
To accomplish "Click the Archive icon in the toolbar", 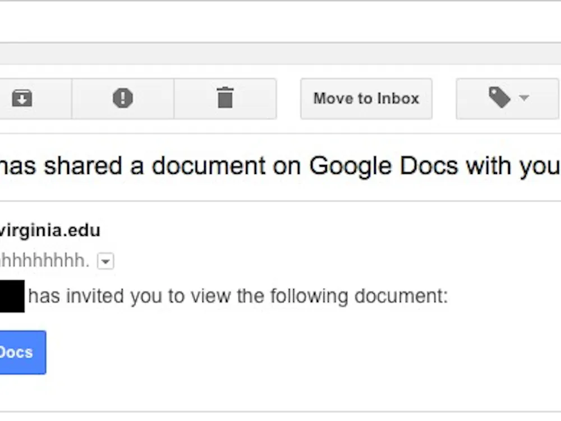I will (22, 99).
